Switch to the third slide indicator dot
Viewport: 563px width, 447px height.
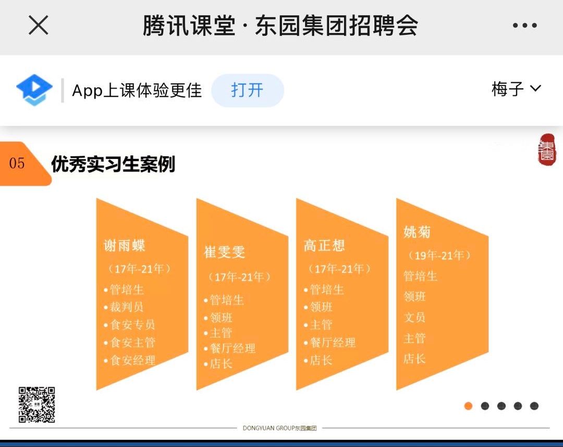click(x=501, y=406)
